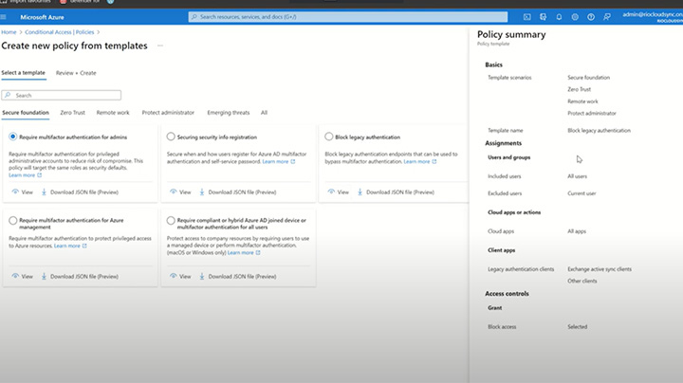Viewport: 683px width, 383px height.
Task: Choose Securing security info registration radio option
Action: coord(171,137)
